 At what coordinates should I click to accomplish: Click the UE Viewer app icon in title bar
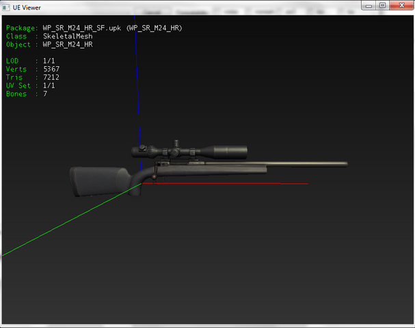(6, 8)
